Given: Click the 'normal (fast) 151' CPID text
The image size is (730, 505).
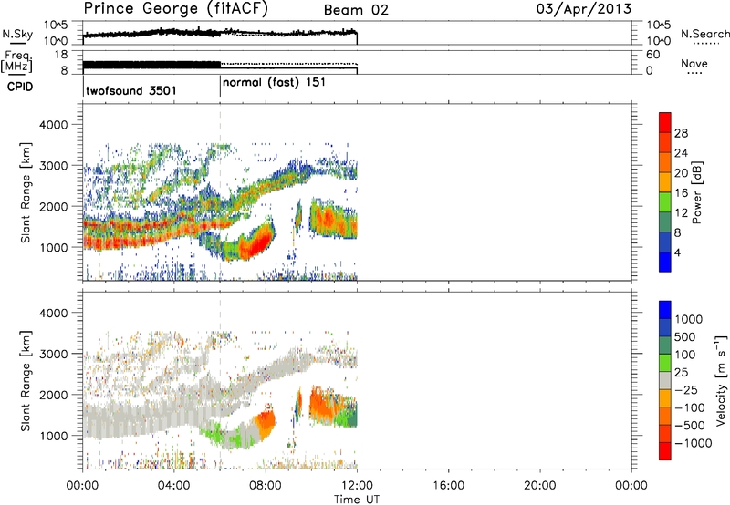Looking at the screenshot, I should (x=275, y=83).
